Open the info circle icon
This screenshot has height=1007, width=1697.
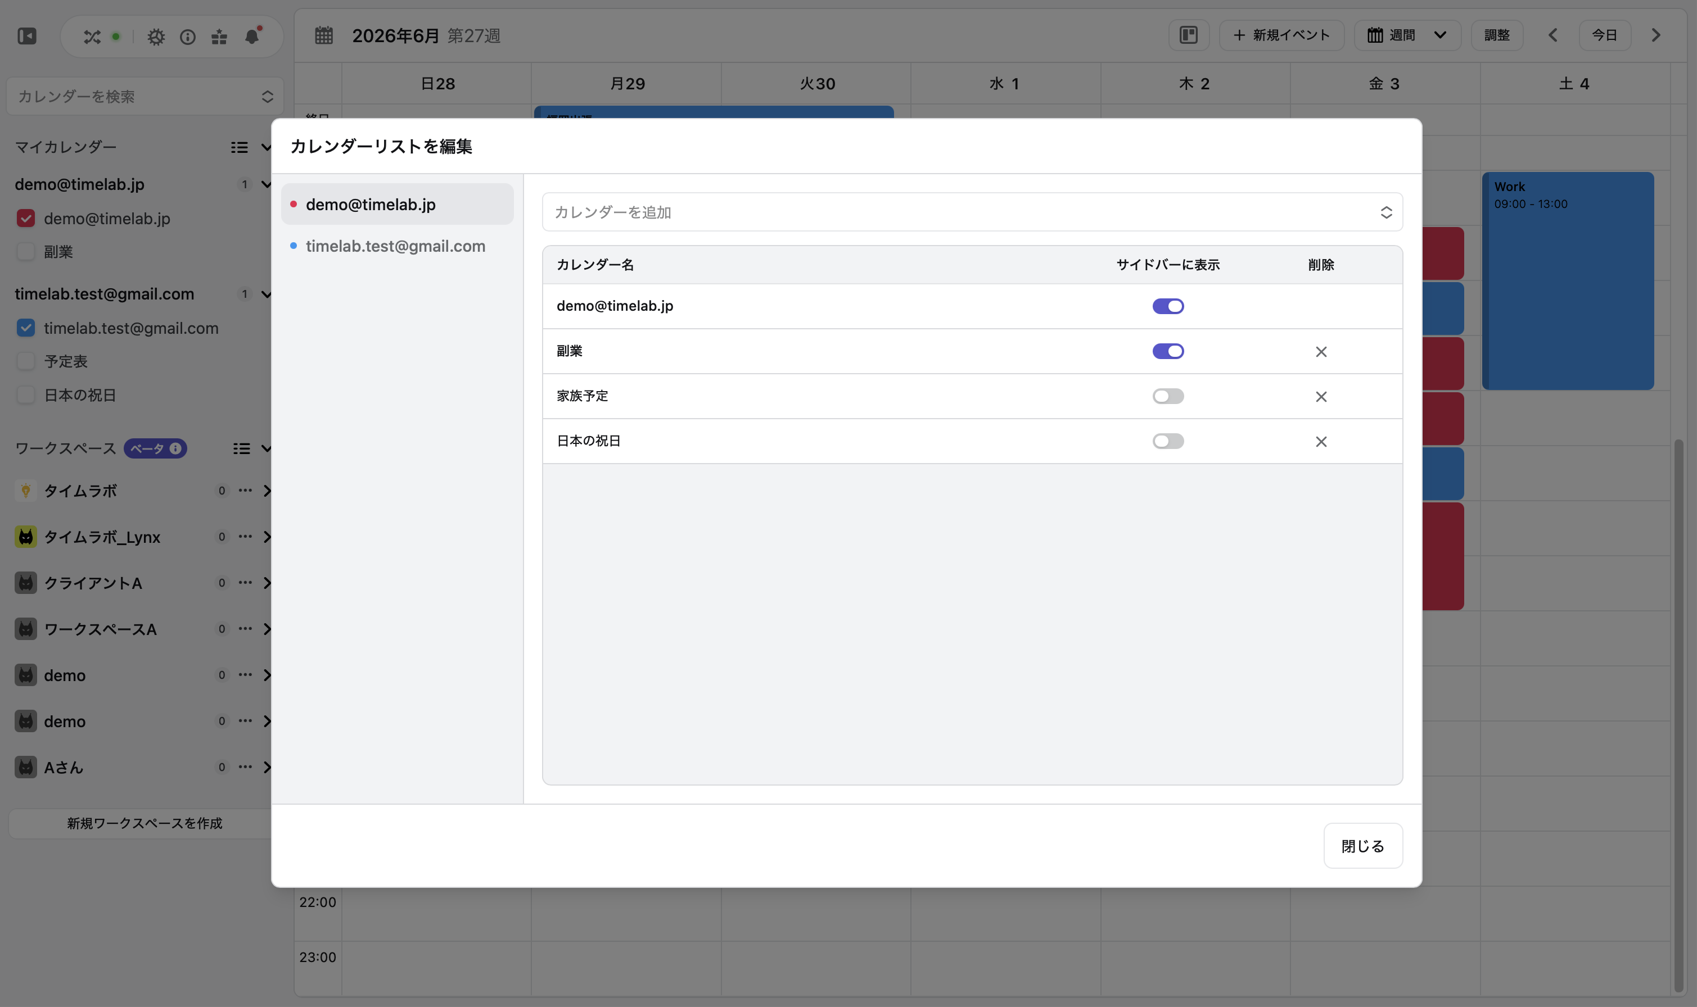(x=188, y=37)
